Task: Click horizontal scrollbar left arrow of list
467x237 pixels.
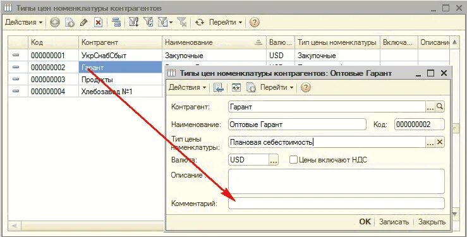Action: 14,227
